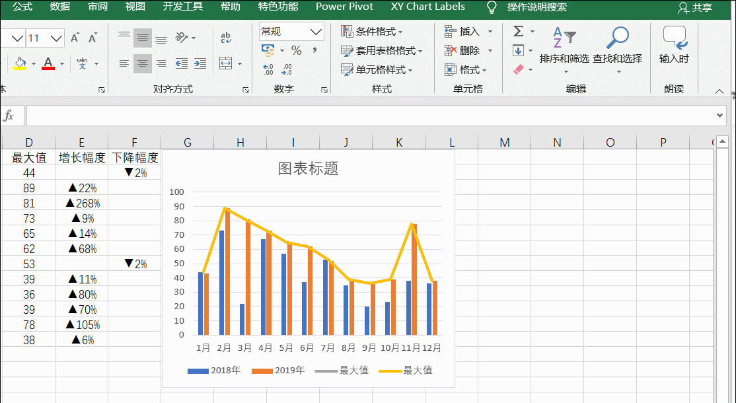Expand the AutoSum dropdown arrow

tap(533, 32)
